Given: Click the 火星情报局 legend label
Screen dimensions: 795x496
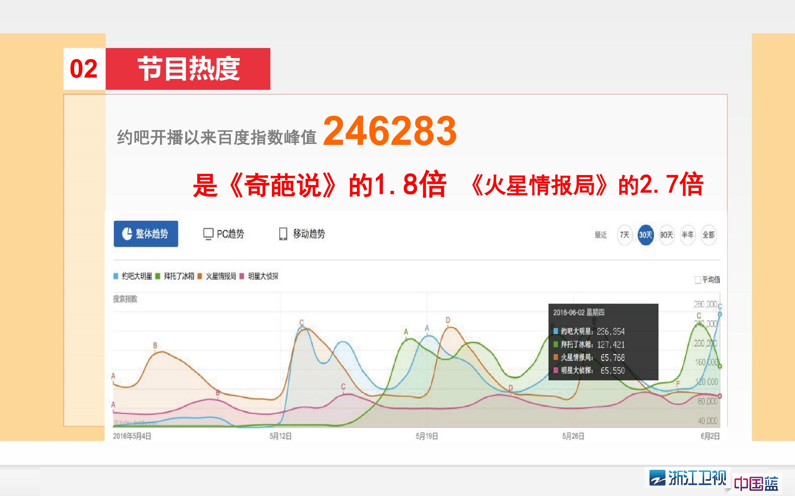Looking at the screenshot, I should tap(221, 276).
